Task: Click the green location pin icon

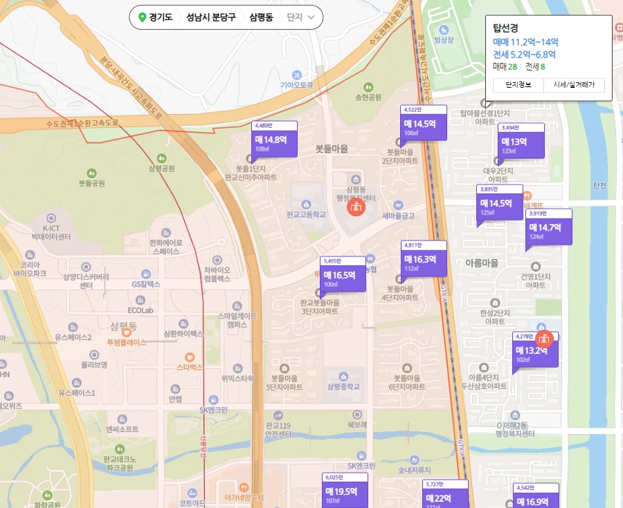Action: click(x=142, y=17)
